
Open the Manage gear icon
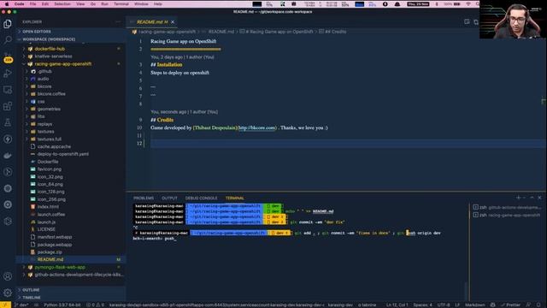coord(8,293)
